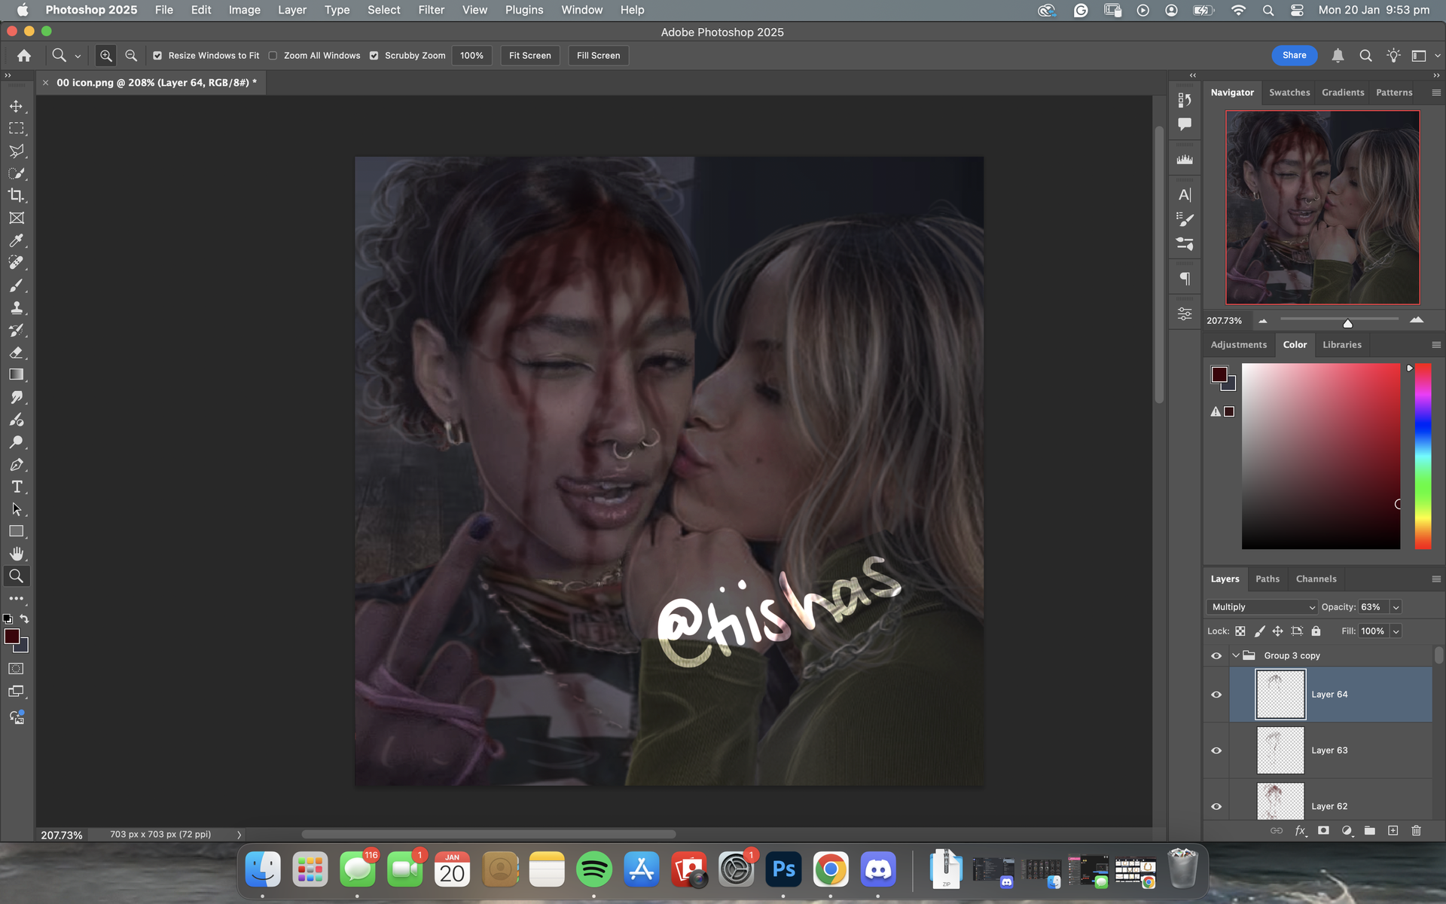1446x904 pixels.
Task: Select the Horizontal Type tool
Action: click(x=16, y=487)
